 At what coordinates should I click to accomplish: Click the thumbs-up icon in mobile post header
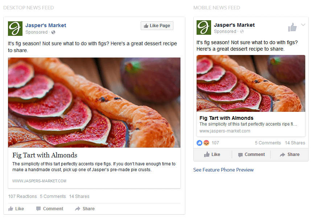292,26
